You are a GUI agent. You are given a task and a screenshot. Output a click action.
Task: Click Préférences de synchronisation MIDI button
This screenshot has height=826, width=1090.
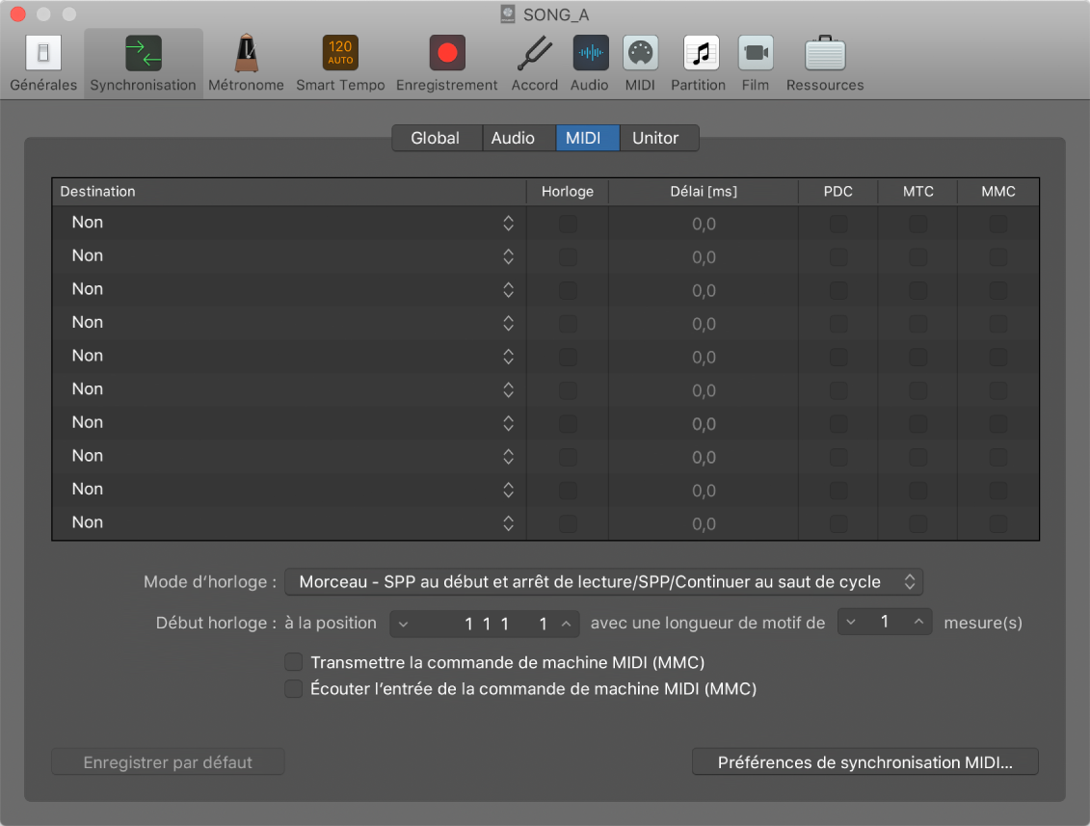click(x=864, y=762)
